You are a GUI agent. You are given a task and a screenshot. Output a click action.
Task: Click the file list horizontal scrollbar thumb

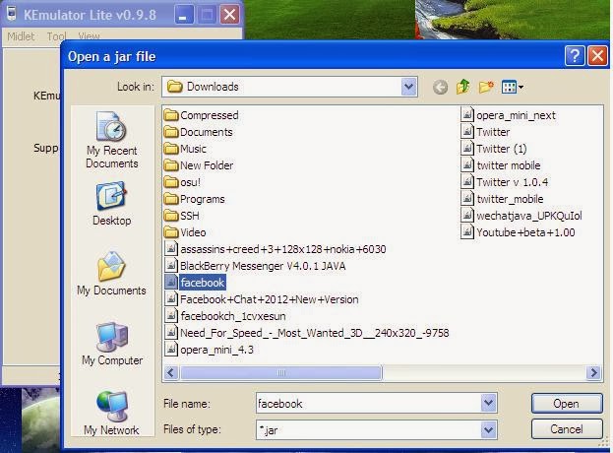click(x=280, y=373)
